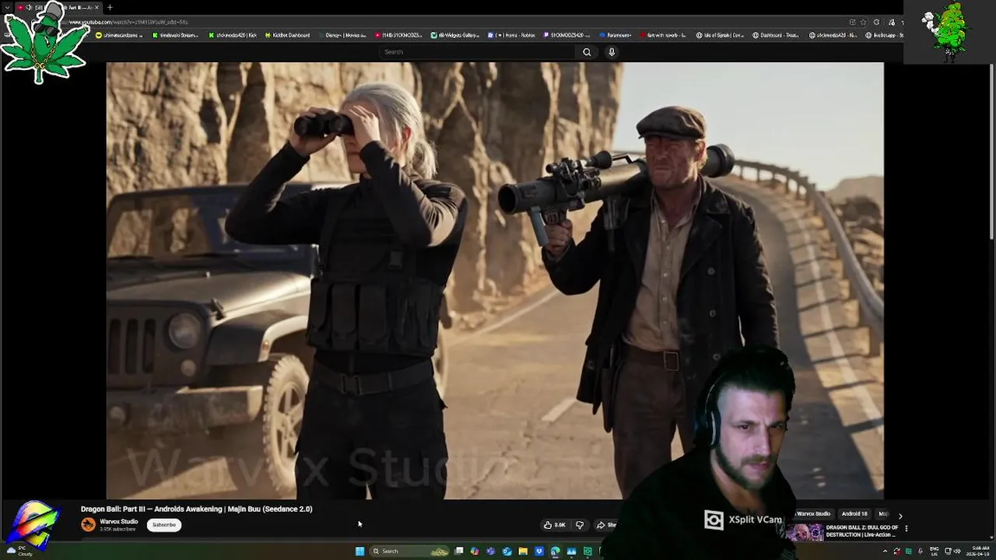The width and height of the screenshot is (996, 560).
Task: Open the KickBot Dashboard bookmark
Action: coord(287,35)
